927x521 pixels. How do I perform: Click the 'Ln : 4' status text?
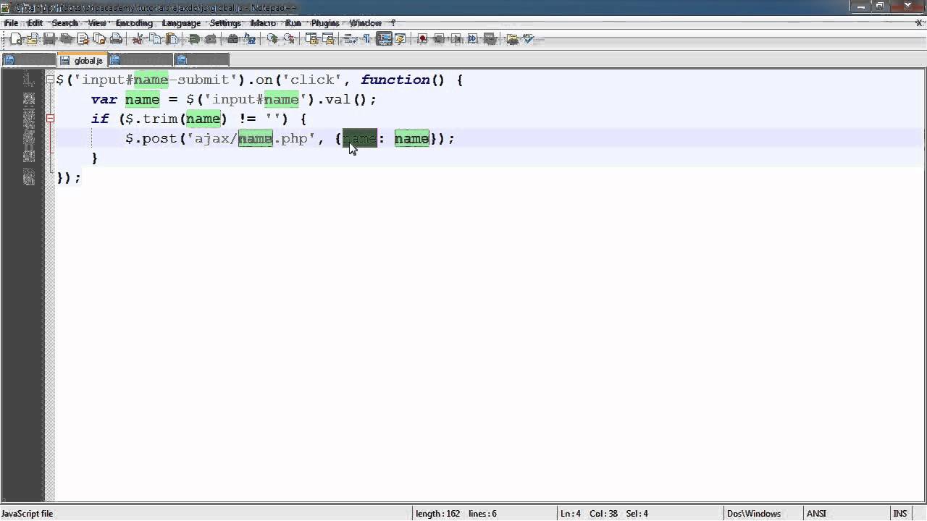(x=571, y=514)
